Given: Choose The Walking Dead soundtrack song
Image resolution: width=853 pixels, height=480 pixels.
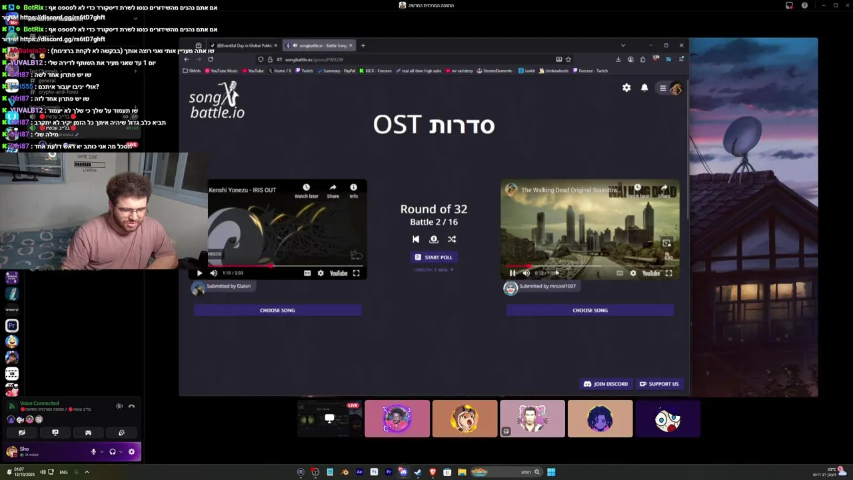Looking at the screenshot, I should (590, 310).
